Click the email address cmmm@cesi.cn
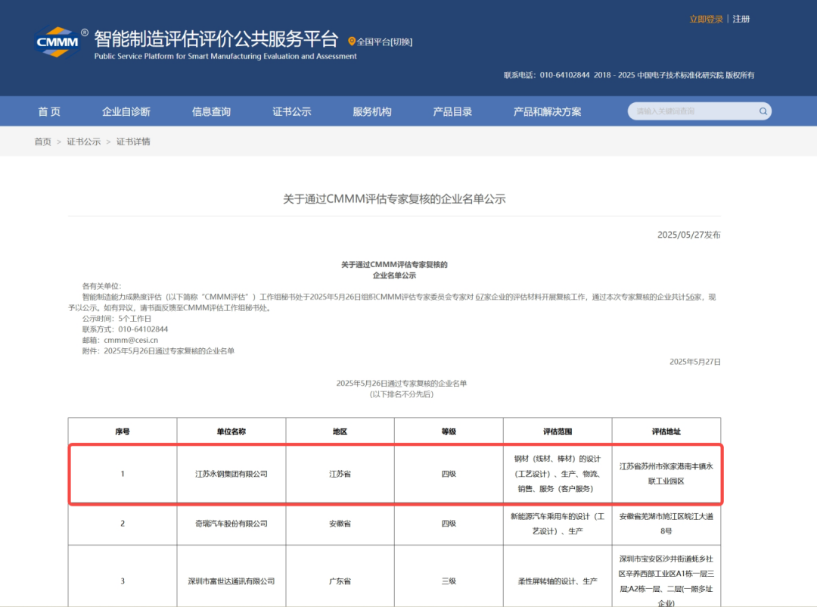The width and height of the screenshot is (817, 607). click(131, 340)
